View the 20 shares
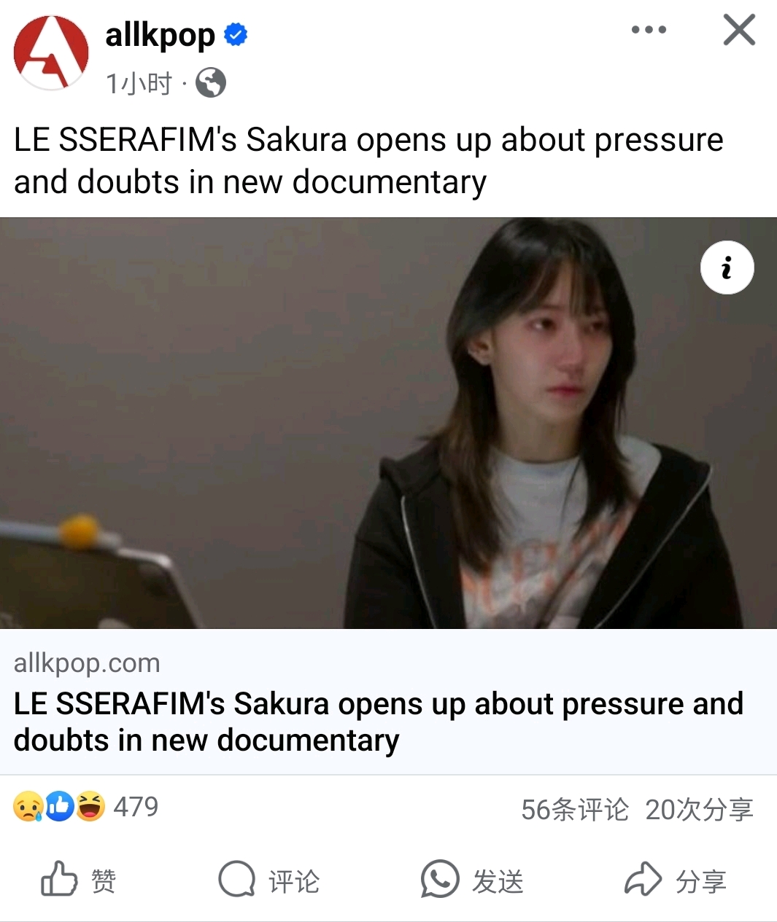The height and width of the screenshot is (922, 777). 699,809
